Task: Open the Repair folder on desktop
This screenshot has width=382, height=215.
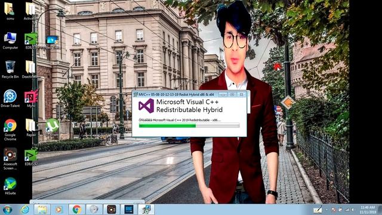Action: [x=30, y=128]
